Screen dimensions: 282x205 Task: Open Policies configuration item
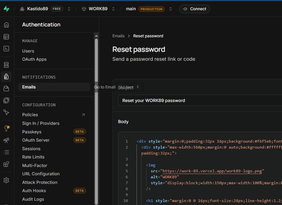[30, 115]
